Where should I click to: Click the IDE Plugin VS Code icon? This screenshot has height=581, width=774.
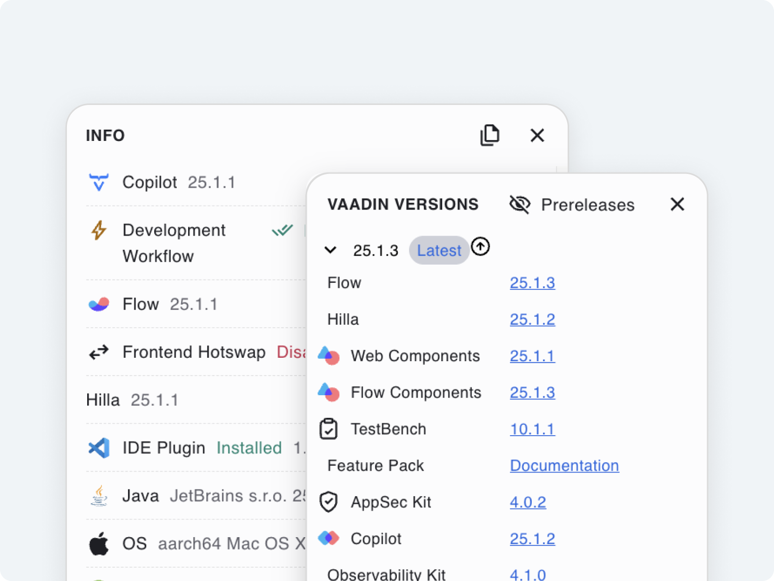[x=98, y=447]
